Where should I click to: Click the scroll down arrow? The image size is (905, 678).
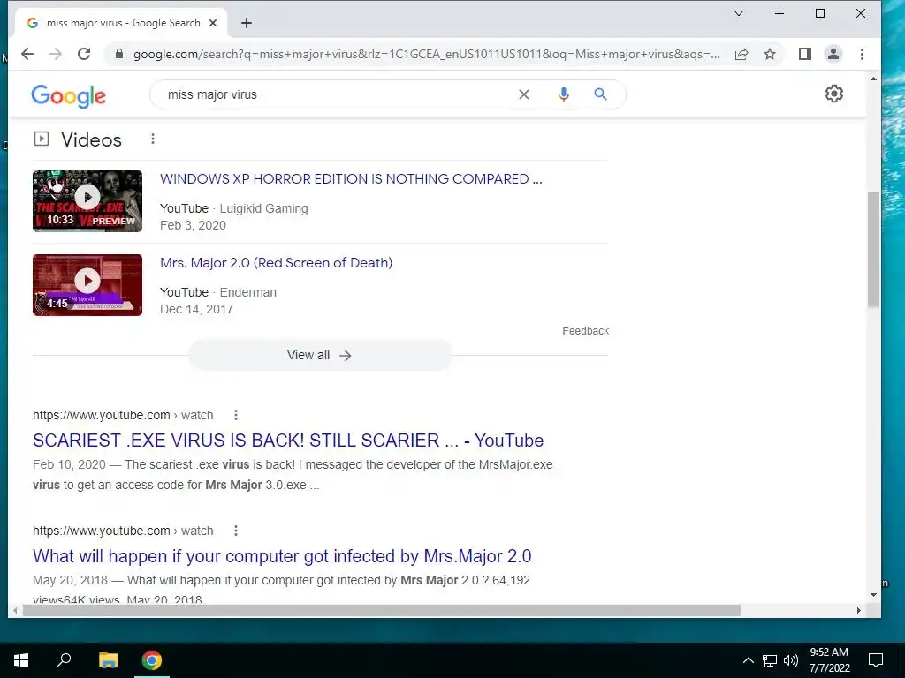[873, 595]
